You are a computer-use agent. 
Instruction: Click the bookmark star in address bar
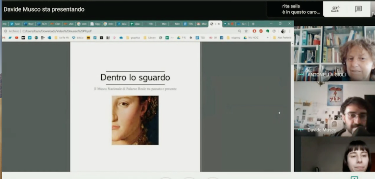tap(246, 31)
